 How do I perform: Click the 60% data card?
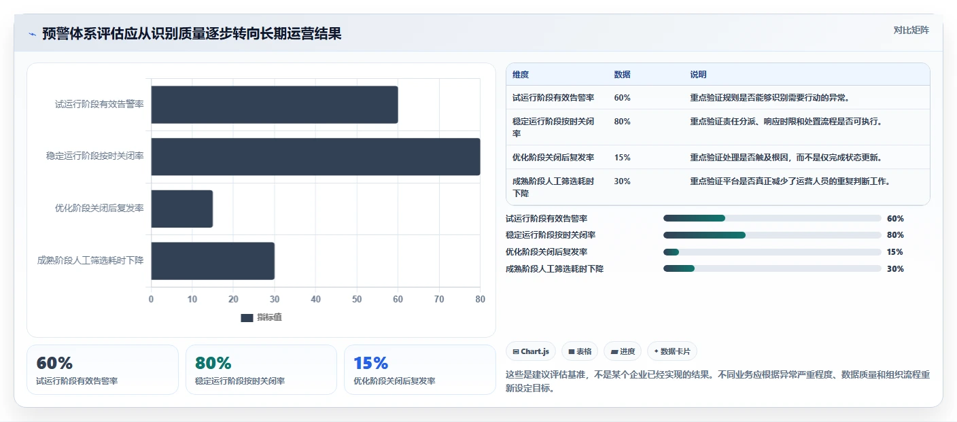coord(103,370)
